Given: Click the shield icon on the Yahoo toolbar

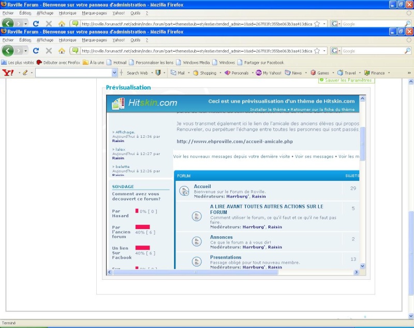Looking at the screenshot, I should (x=158, y=73).
